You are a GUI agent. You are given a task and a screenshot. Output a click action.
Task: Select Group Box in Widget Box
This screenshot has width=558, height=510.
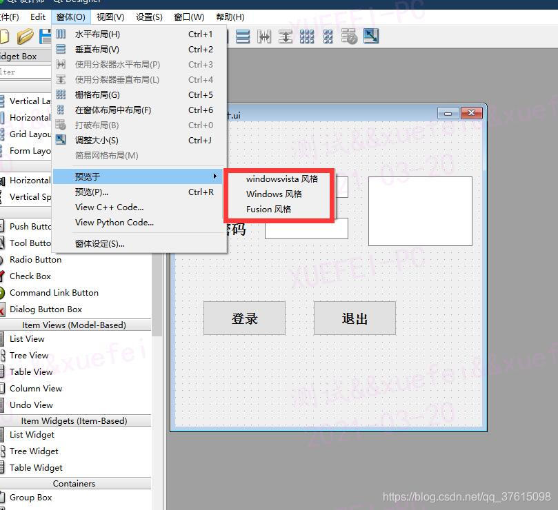(30, 498)
